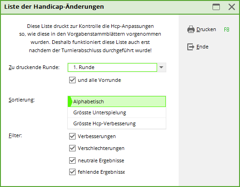Close the Handicap-Änderungen dialog
This screenshot has width=240, height=187.
point(232,7)
